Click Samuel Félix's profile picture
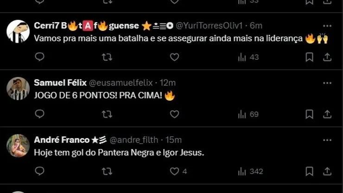 18,88
